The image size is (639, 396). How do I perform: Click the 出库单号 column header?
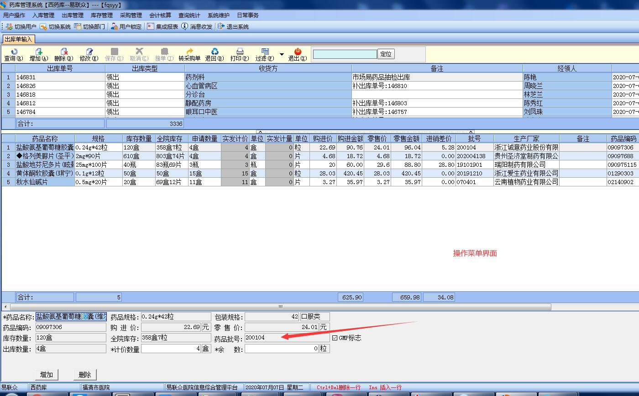coord(60,68)
